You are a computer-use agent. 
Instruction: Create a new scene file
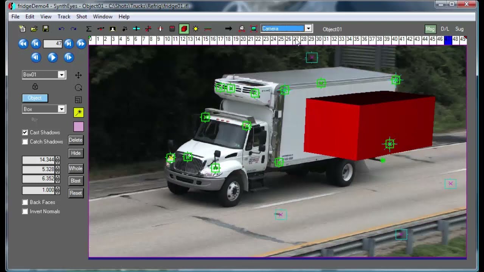22,29
